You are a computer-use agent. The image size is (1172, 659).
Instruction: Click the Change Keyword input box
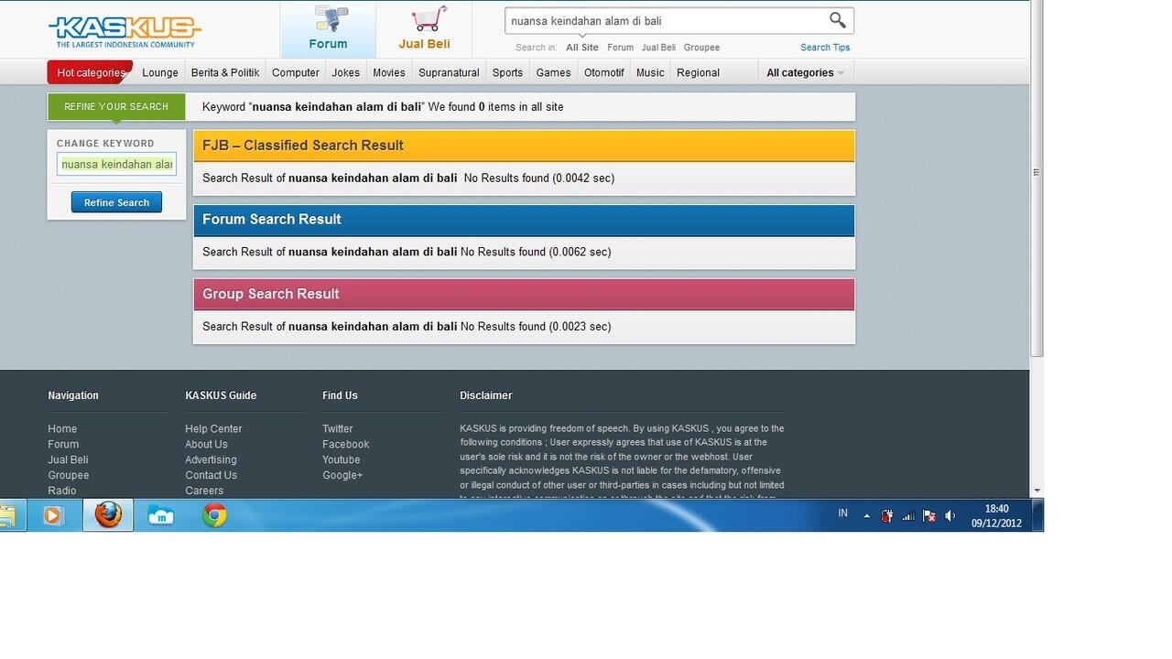pyautogui.click(x=116, y=164)
